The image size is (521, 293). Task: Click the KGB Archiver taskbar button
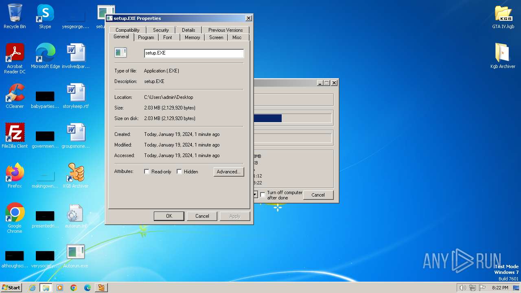point(101,288)
